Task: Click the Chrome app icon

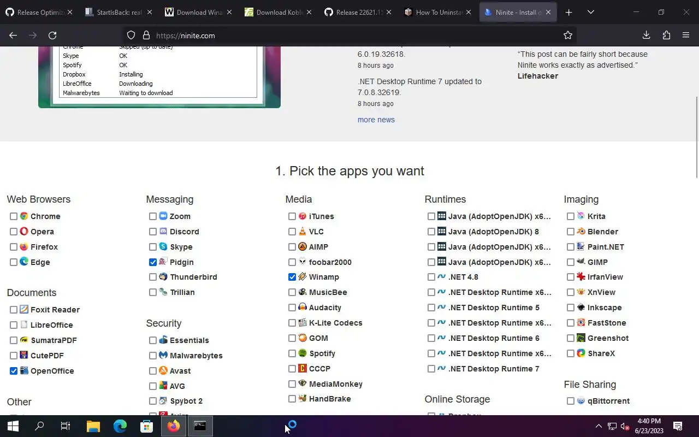Action: [24, 216]
